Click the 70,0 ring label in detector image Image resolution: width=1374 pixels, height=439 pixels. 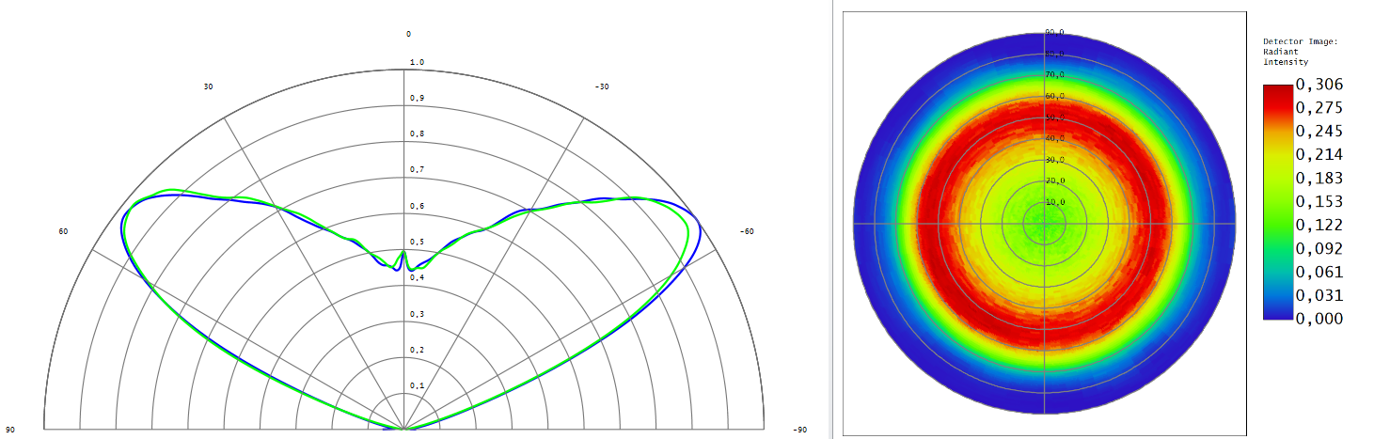(1055, 74)
